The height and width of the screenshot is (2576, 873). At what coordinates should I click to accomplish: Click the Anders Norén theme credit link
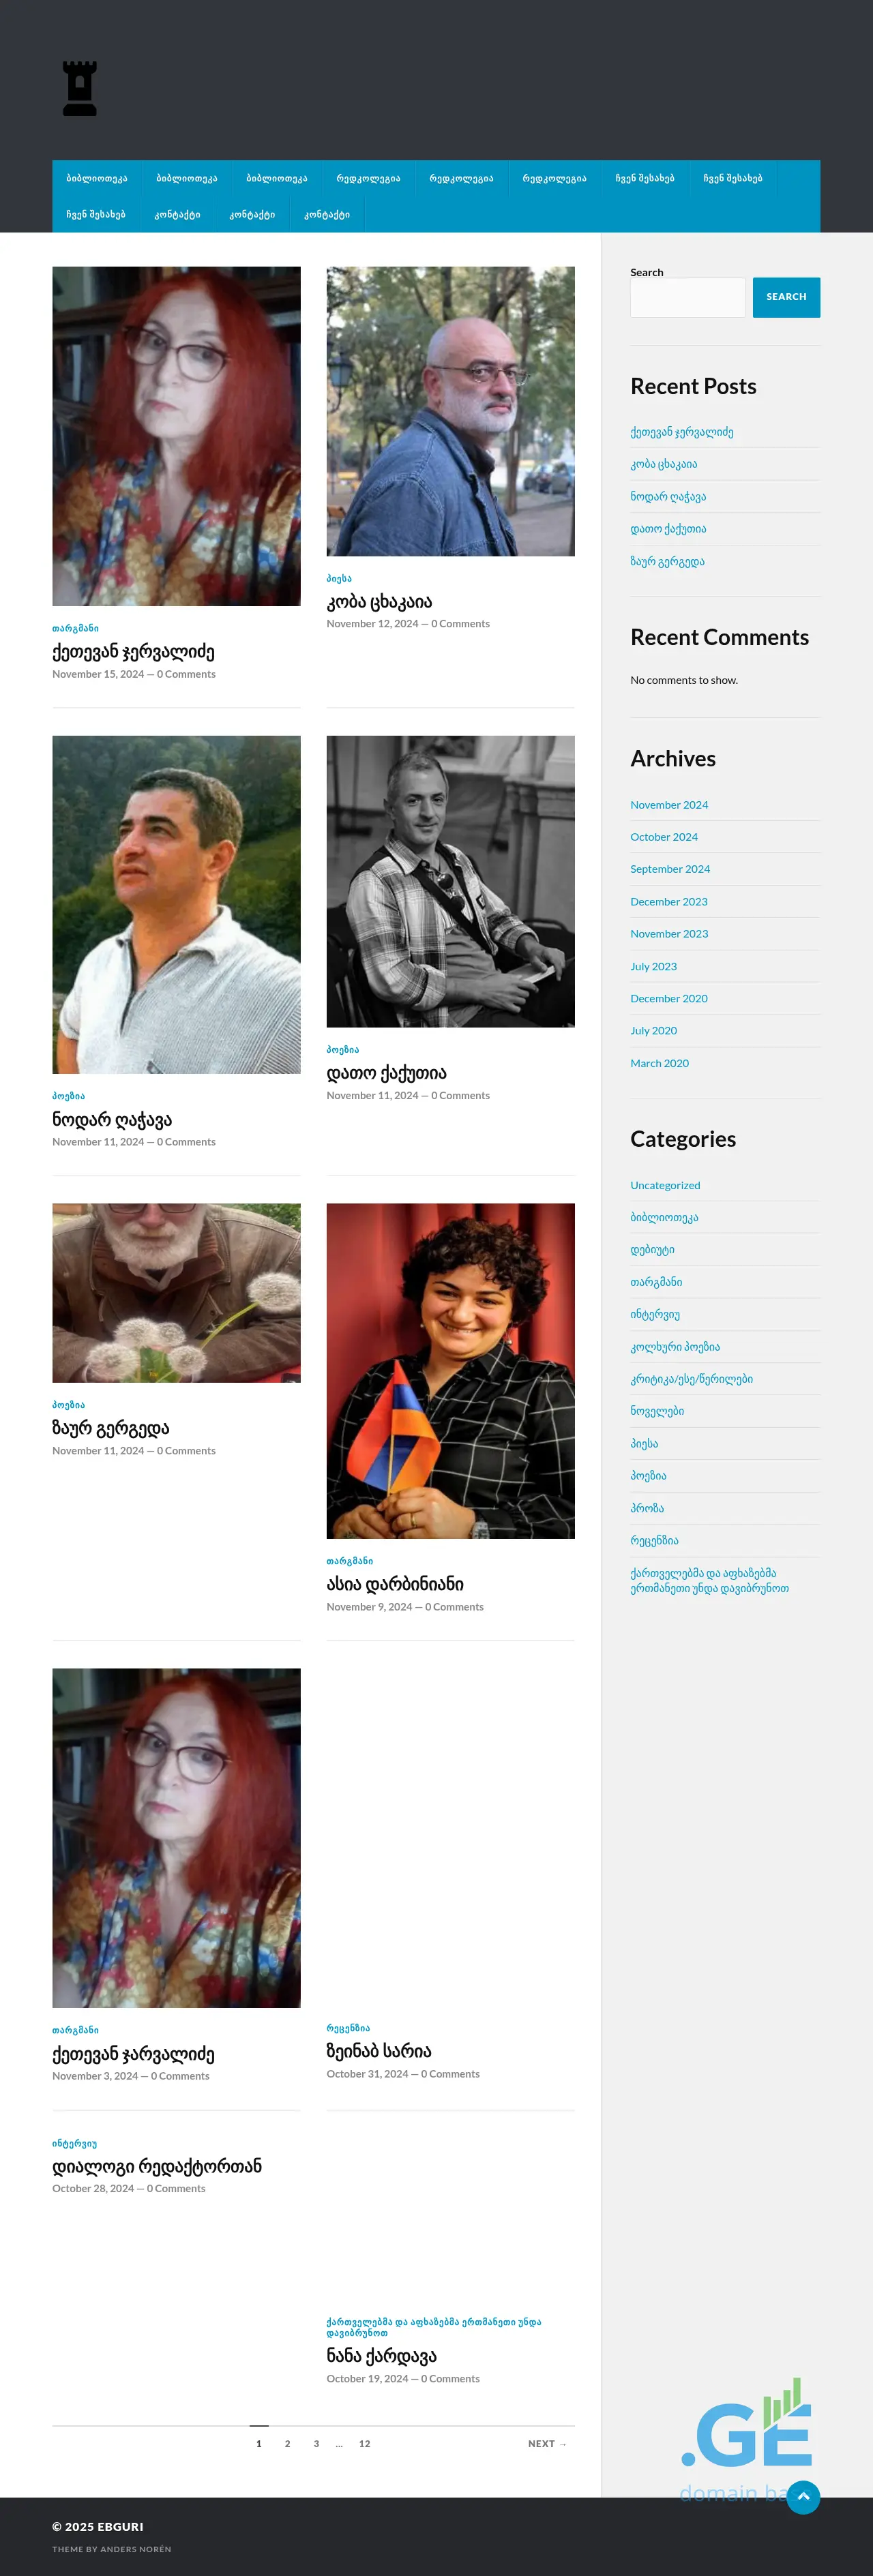coord(135,2549)
